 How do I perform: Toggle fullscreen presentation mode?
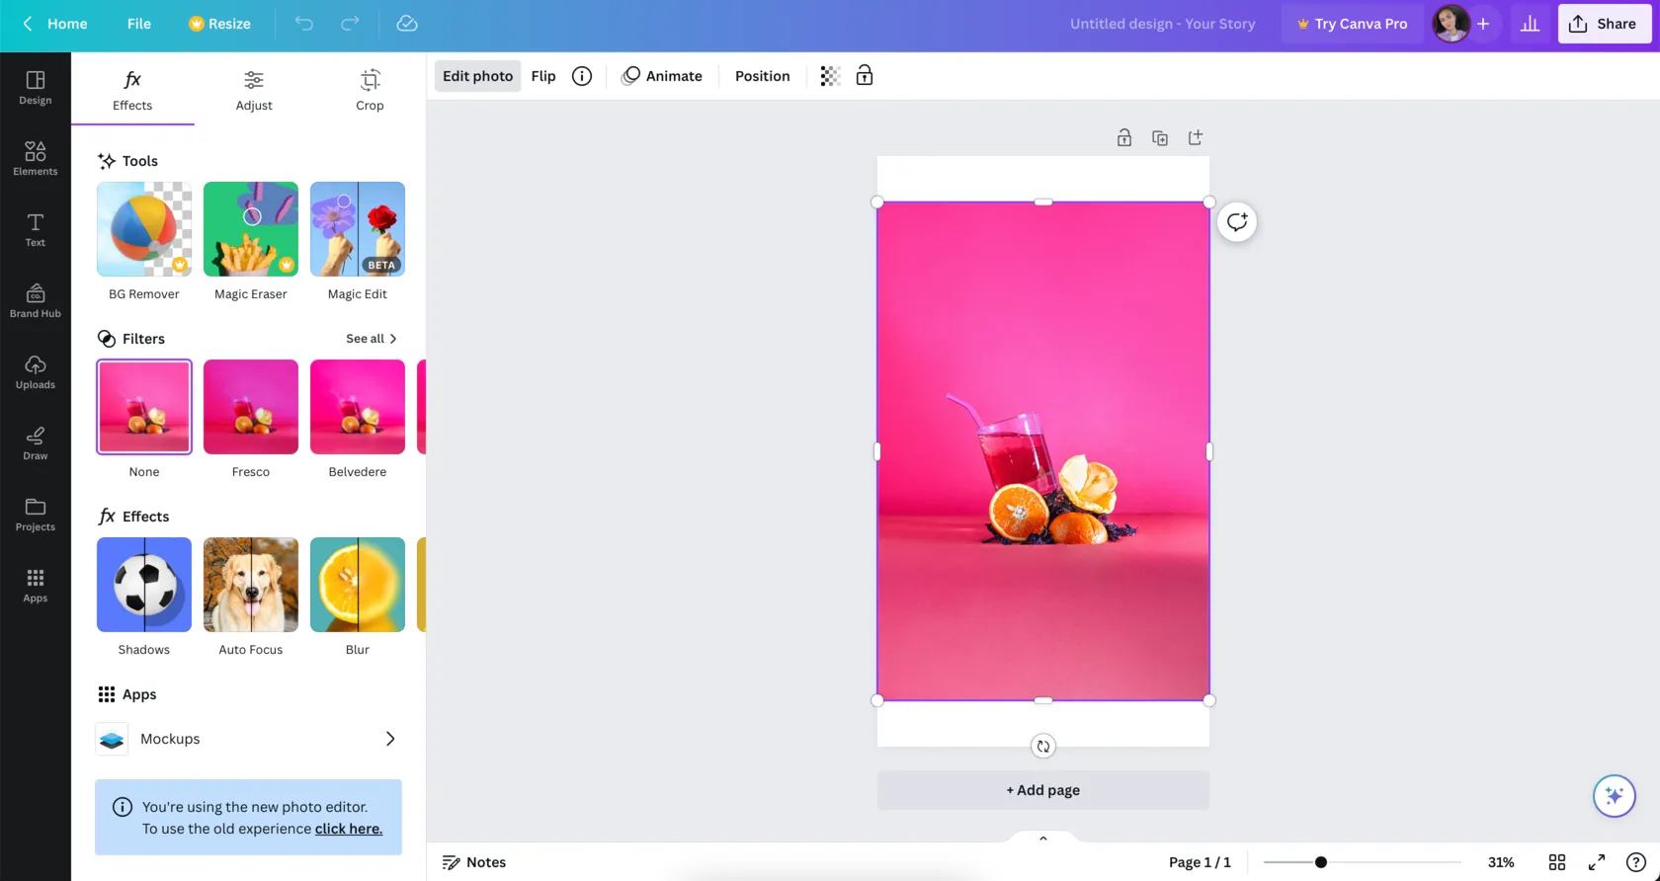click(1597, 862)
